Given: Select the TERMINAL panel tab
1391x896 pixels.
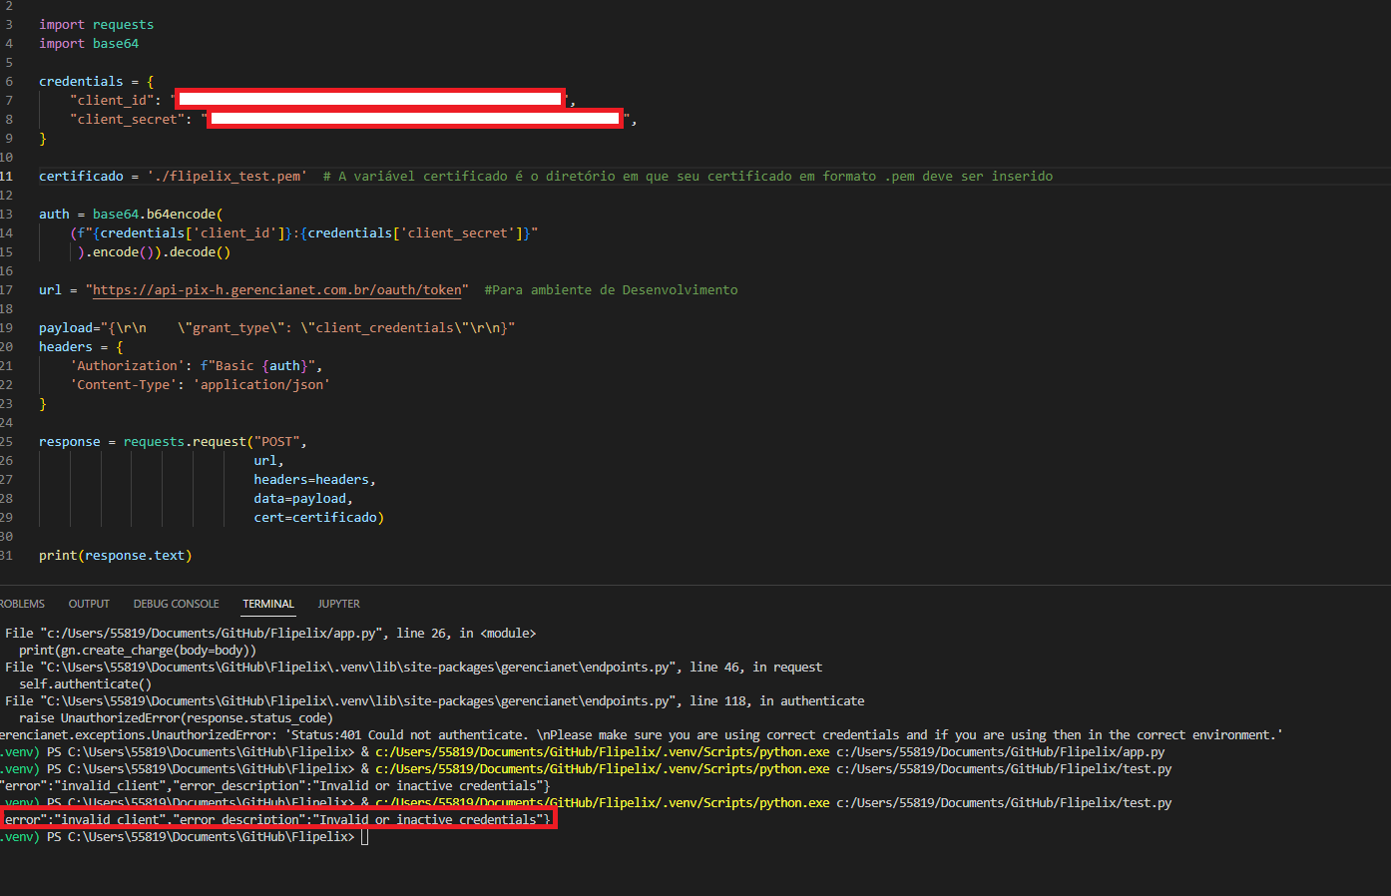Looking at the screenshot, I should (268, 604).
